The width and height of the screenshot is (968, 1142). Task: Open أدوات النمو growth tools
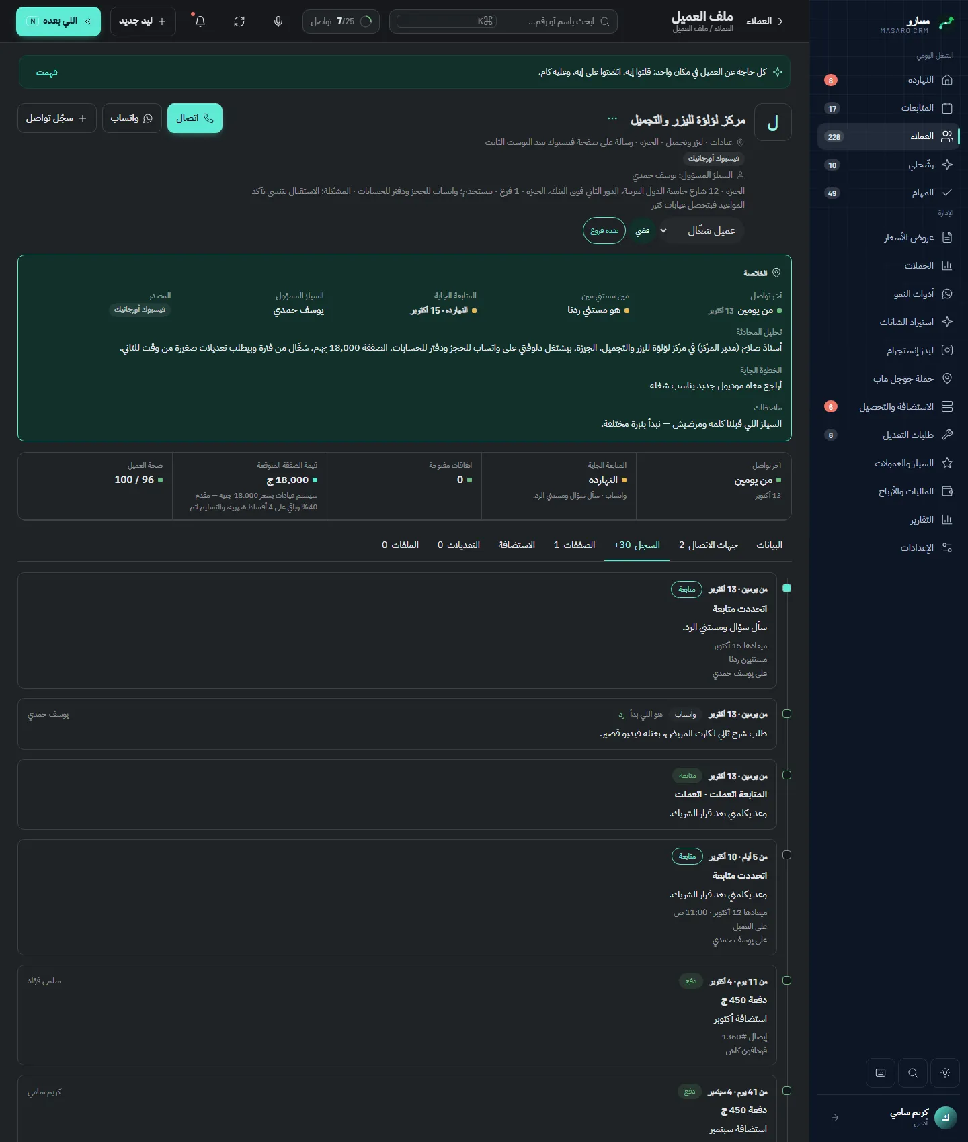tap(889, 294)
